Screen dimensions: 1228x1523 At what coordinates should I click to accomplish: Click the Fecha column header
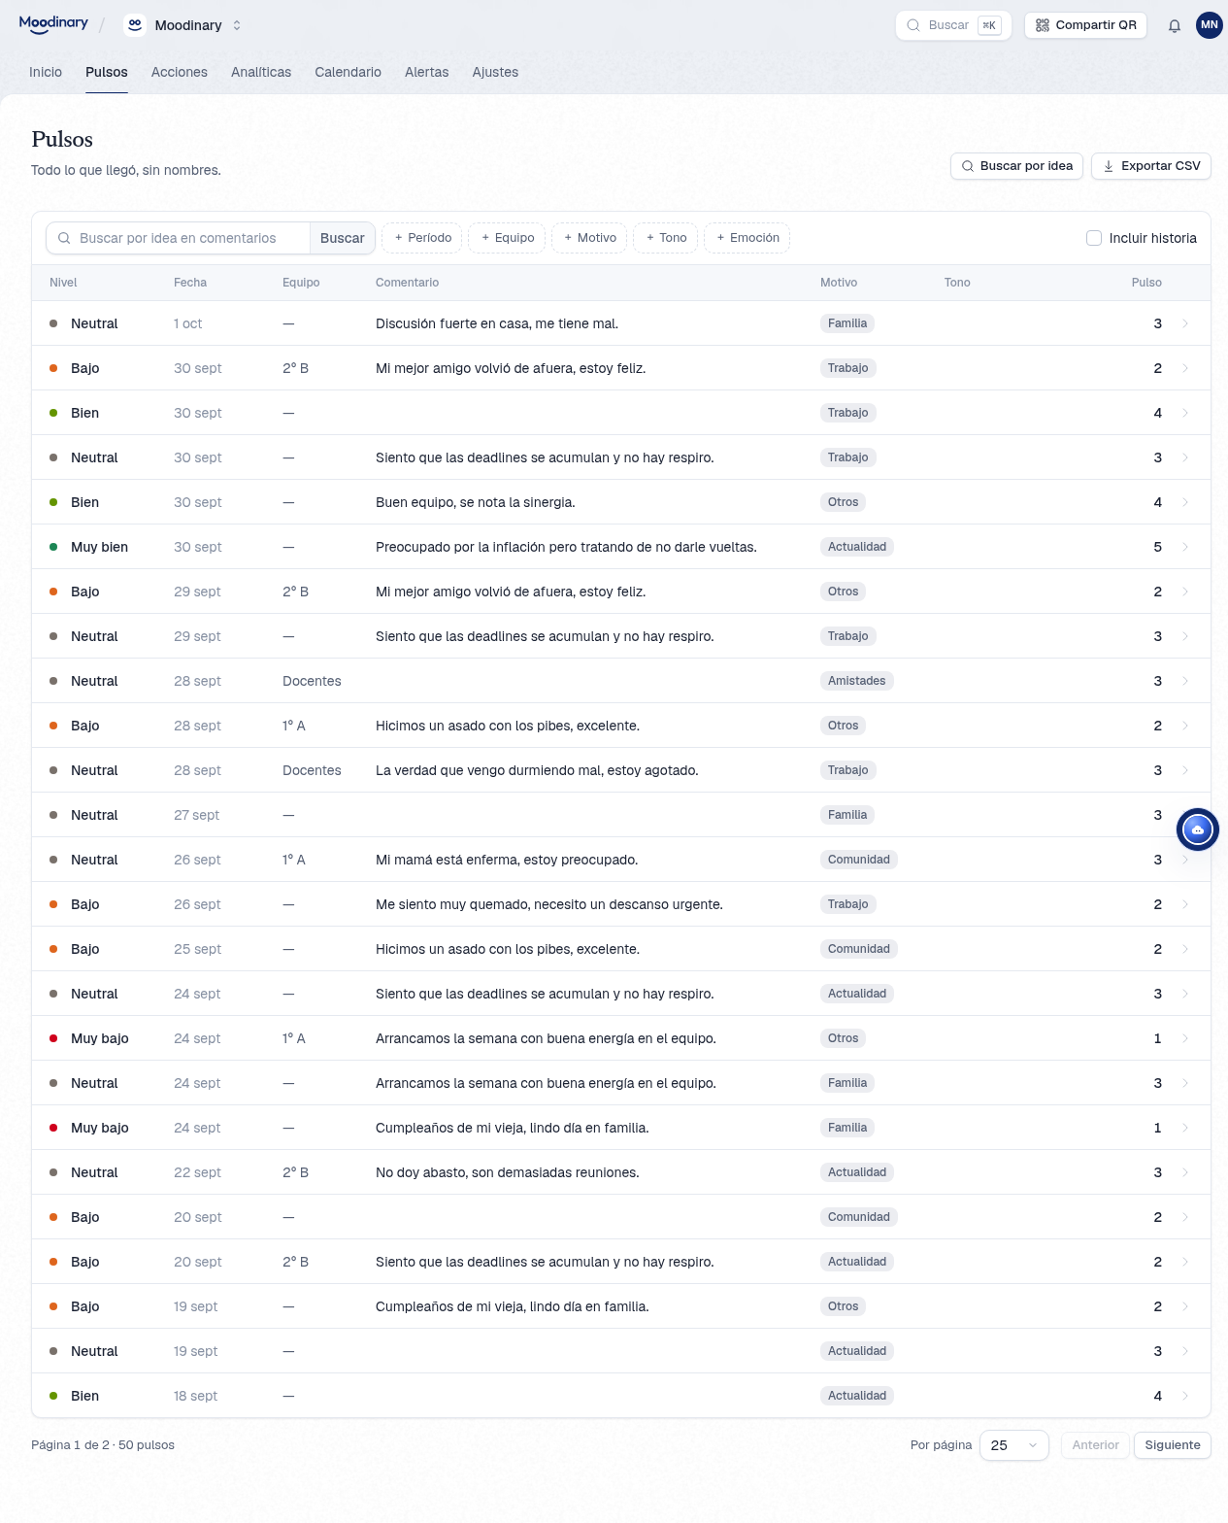190,283
